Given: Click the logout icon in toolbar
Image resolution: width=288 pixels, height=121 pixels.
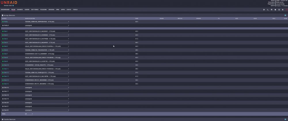Looking at the screenshot, I should tap(264, 10).
